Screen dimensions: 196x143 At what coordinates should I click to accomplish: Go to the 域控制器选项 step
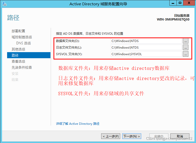[22, 37]
